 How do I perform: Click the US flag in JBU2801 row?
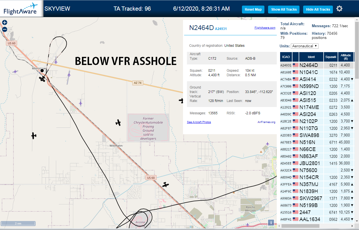click(x=296, y=163)
